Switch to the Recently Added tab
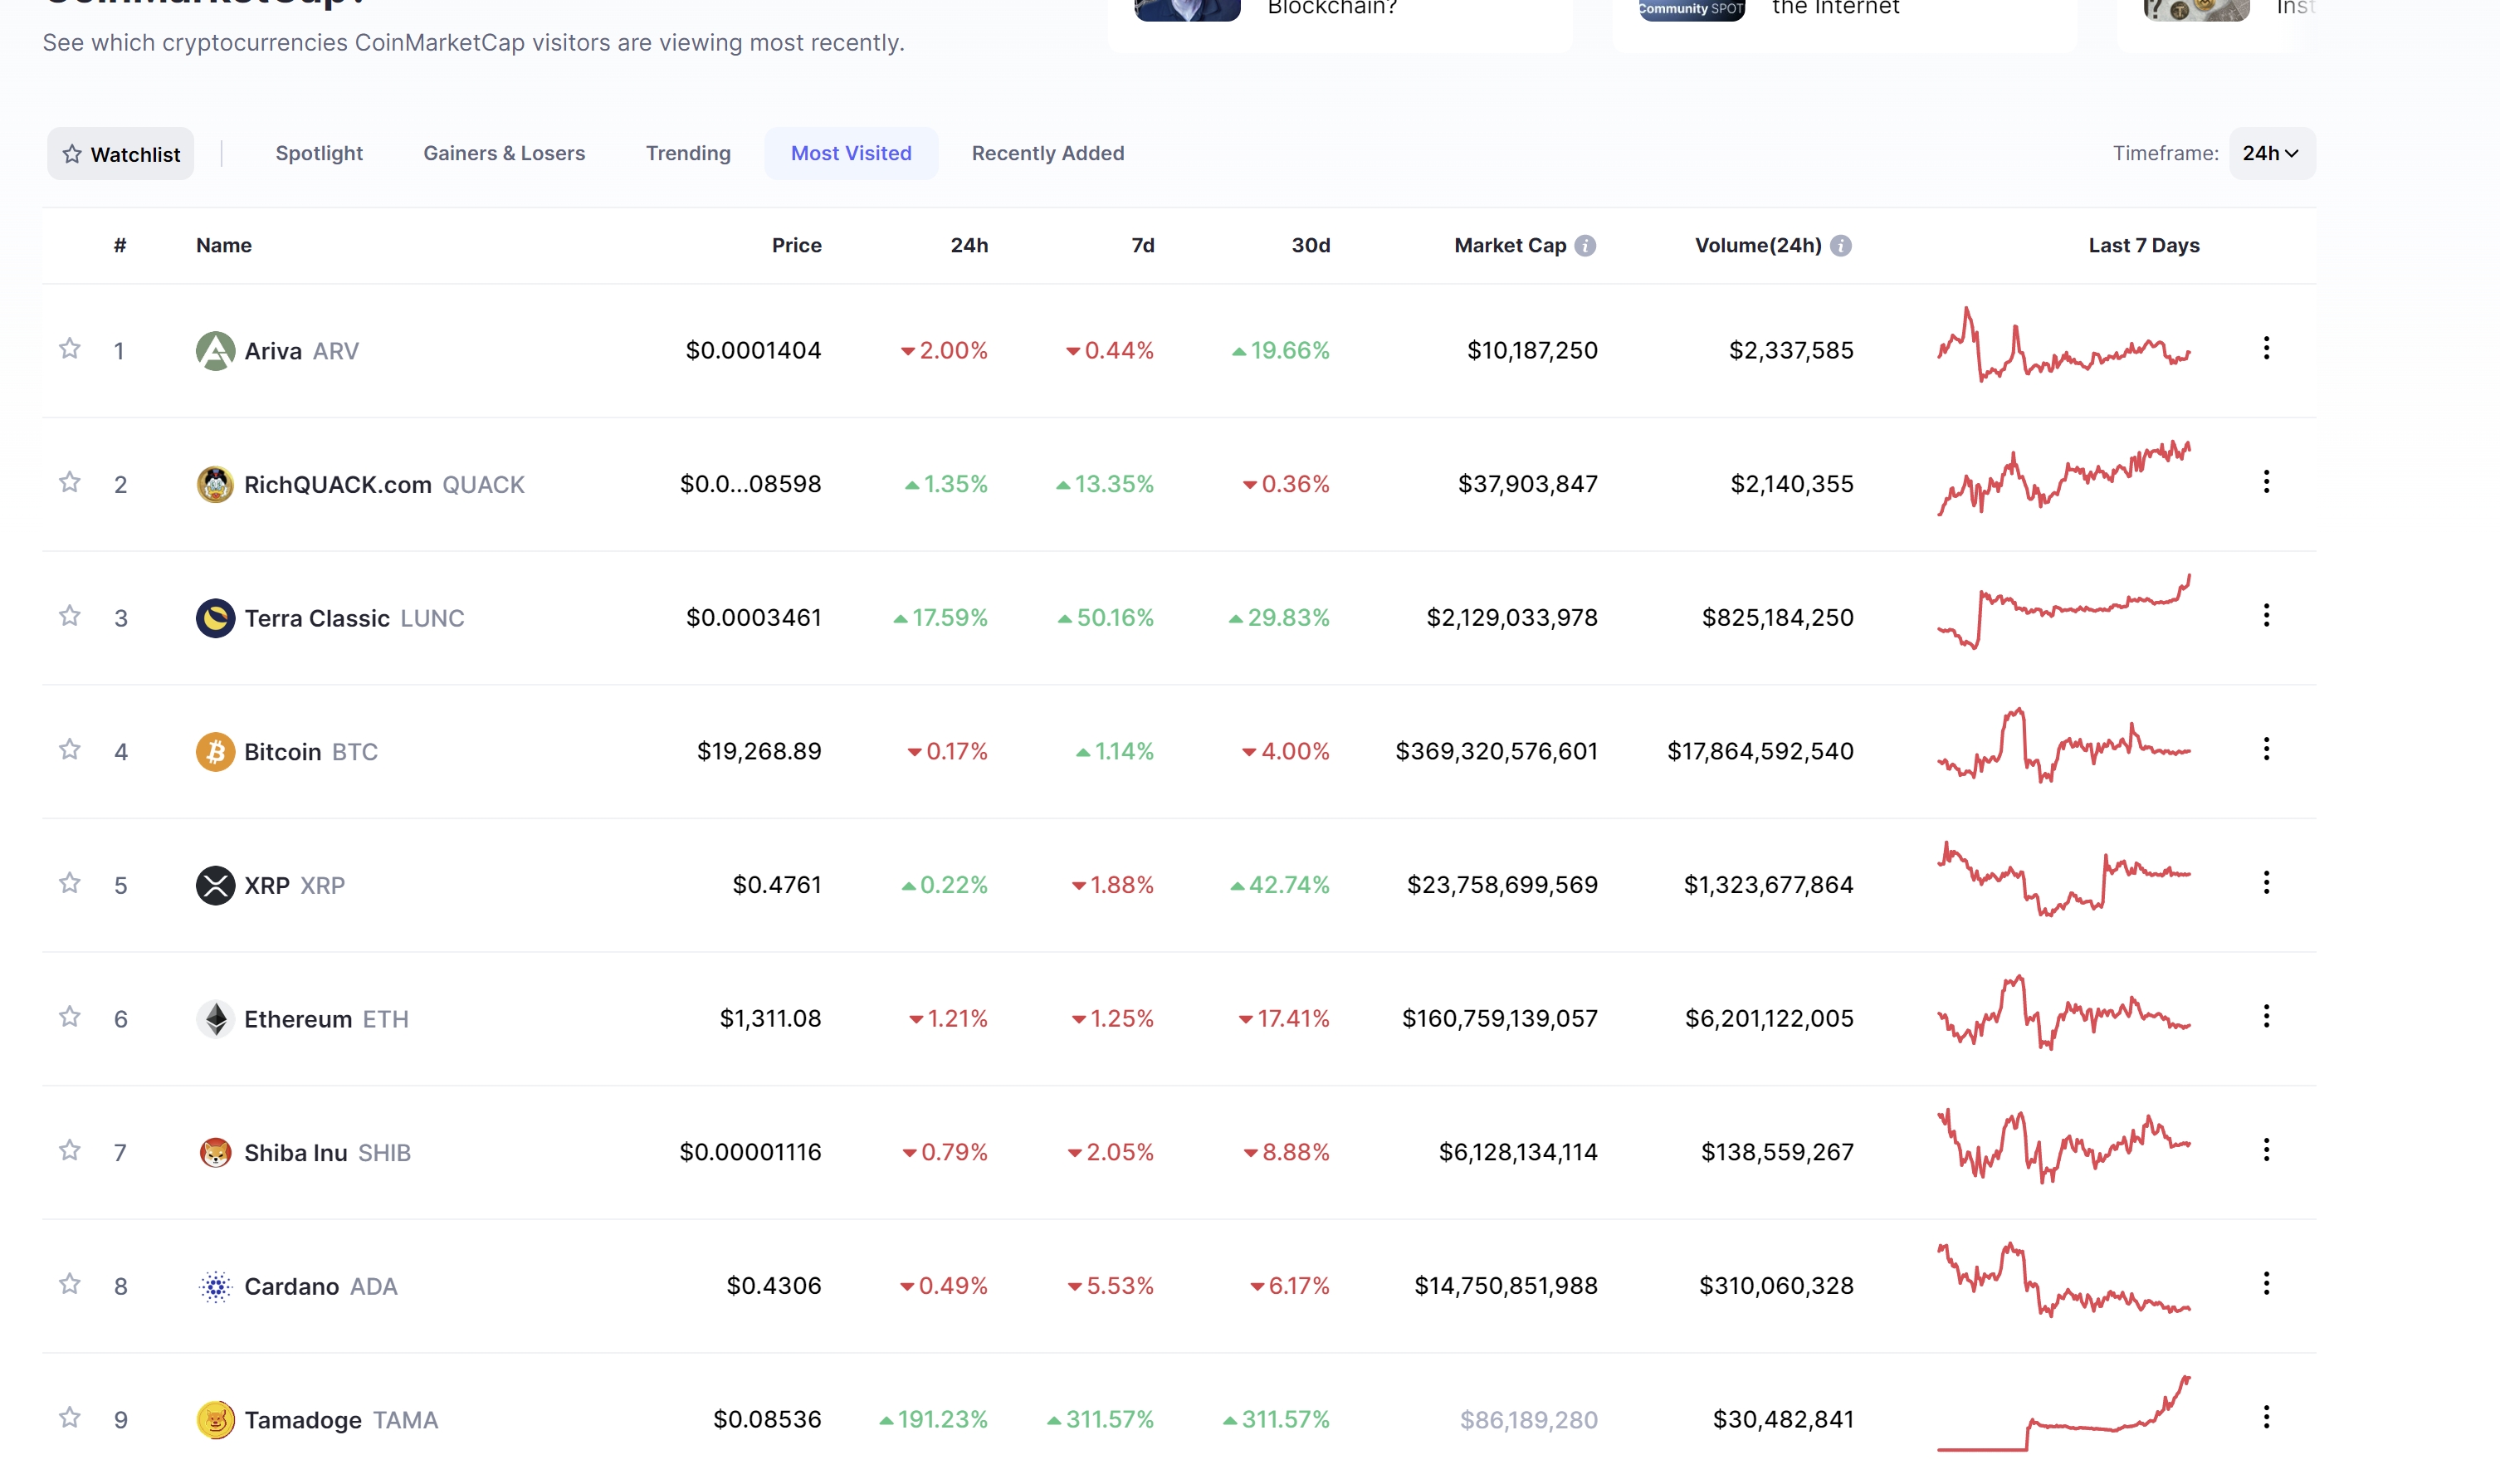This screenshot has height=1484, width=2500. 1048,153
